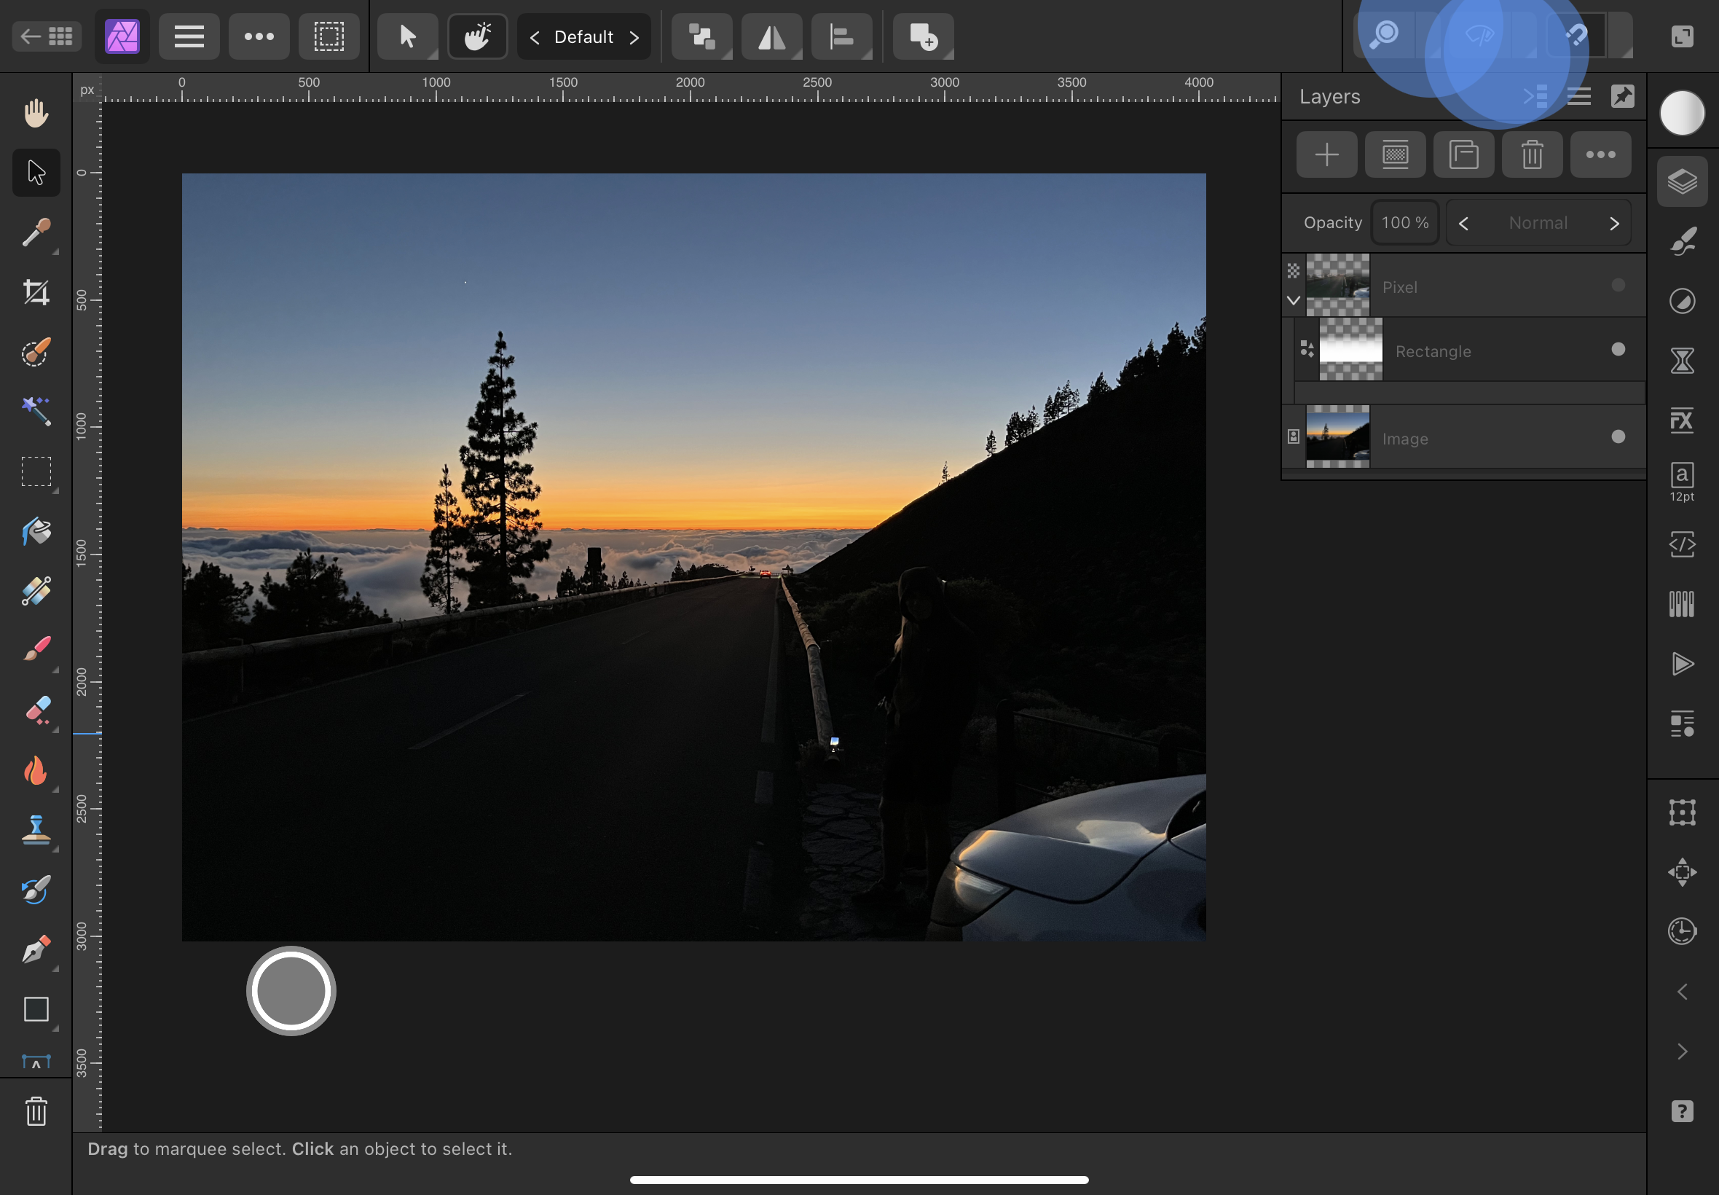1719x1195 pixels.
Task: Open the help question mark
Action: [1682, 1111]
